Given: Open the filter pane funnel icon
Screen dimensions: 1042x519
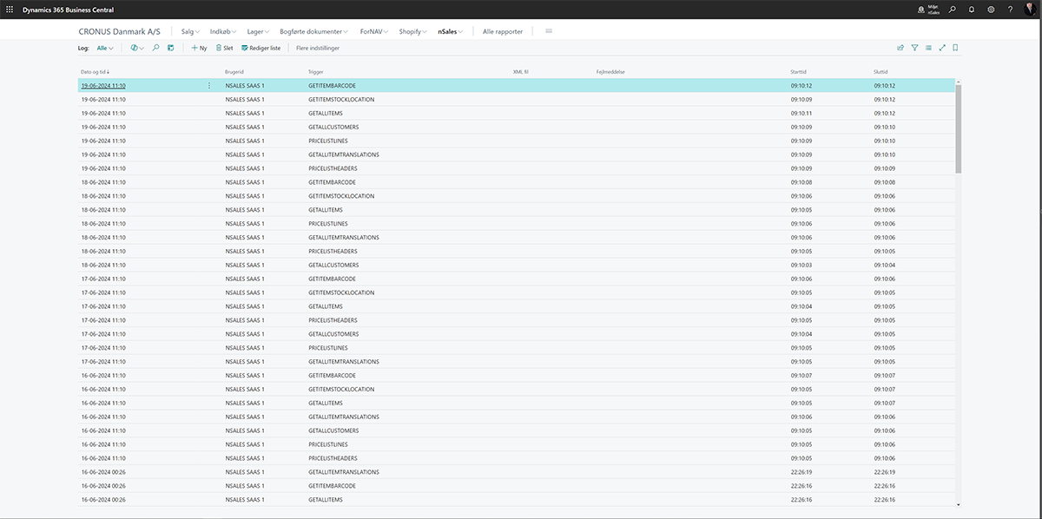Looking at the screenshot, I should (x=914, y=48).
